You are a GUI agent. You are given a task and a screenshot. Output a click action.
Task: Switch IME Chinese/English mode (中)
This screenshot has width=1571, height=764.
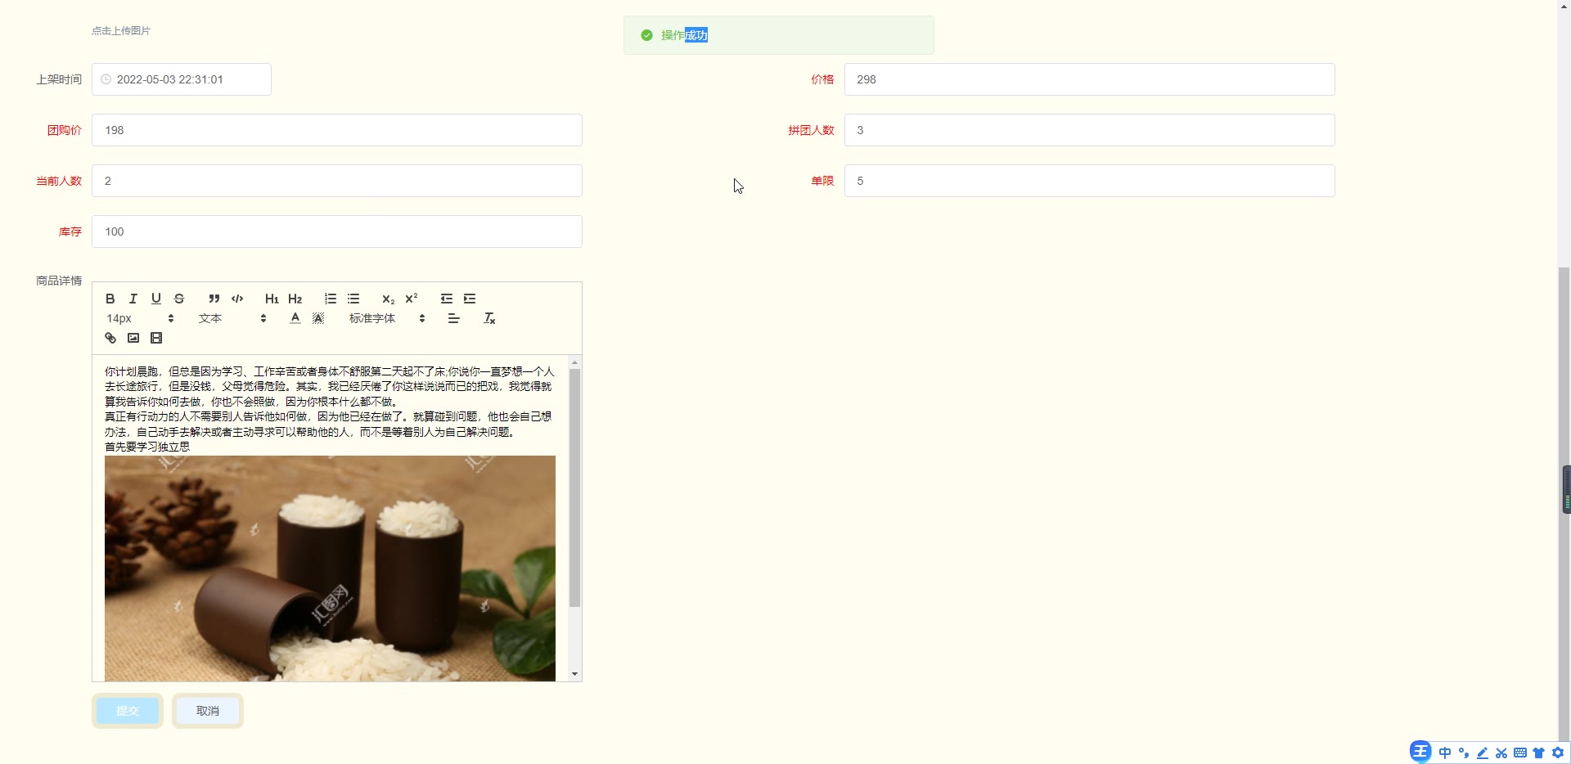click(1445, 753)
